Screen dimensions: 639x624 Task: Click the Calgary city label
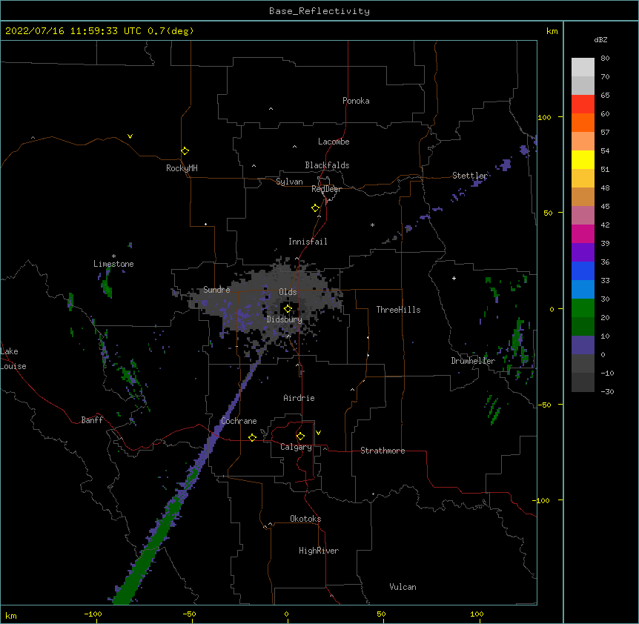coord(296,447)
